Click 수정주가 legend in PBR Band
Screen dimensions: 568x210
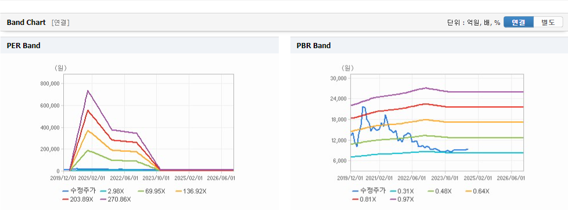pyautogui.click(x=368, y=191)
